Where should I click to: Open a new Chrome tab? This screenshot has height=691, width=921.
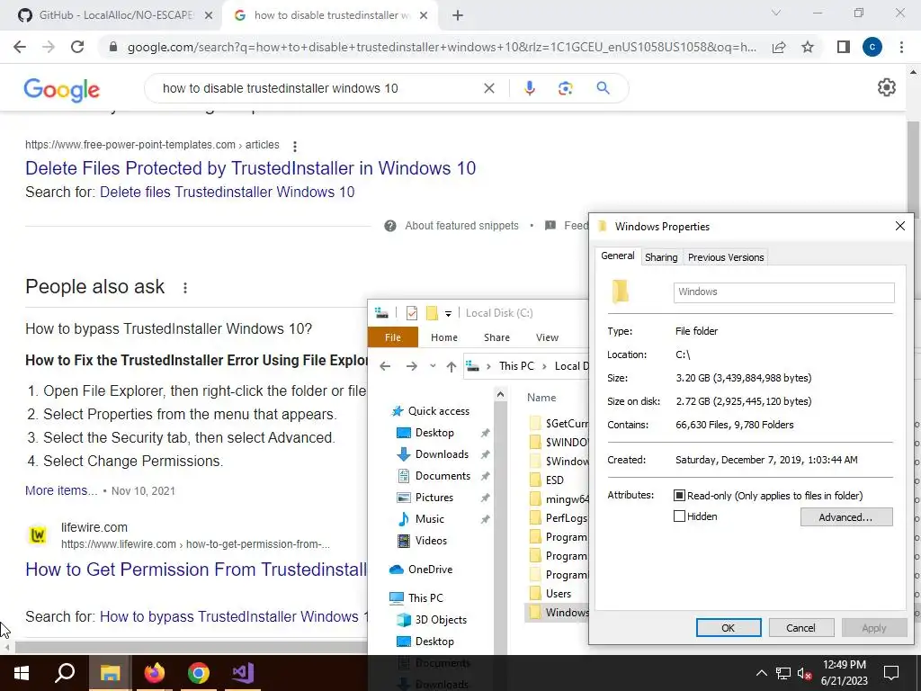tap(458, 16)
